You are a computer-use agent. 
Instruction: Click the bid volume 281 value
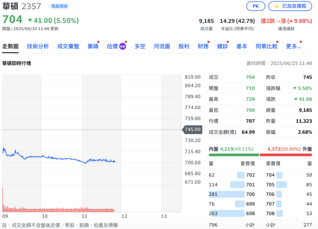pyautogui.click(x=213, y=194)
